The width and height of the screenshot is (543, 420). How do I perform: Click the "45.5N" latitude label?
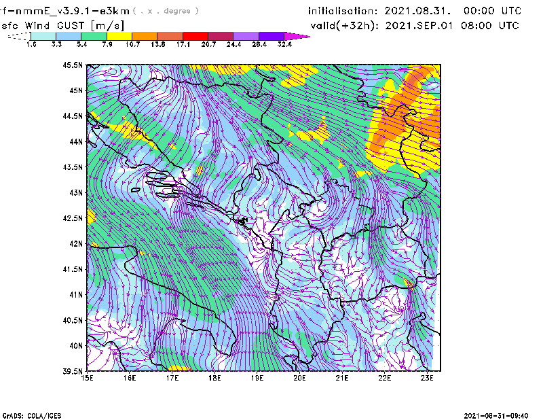73,65
